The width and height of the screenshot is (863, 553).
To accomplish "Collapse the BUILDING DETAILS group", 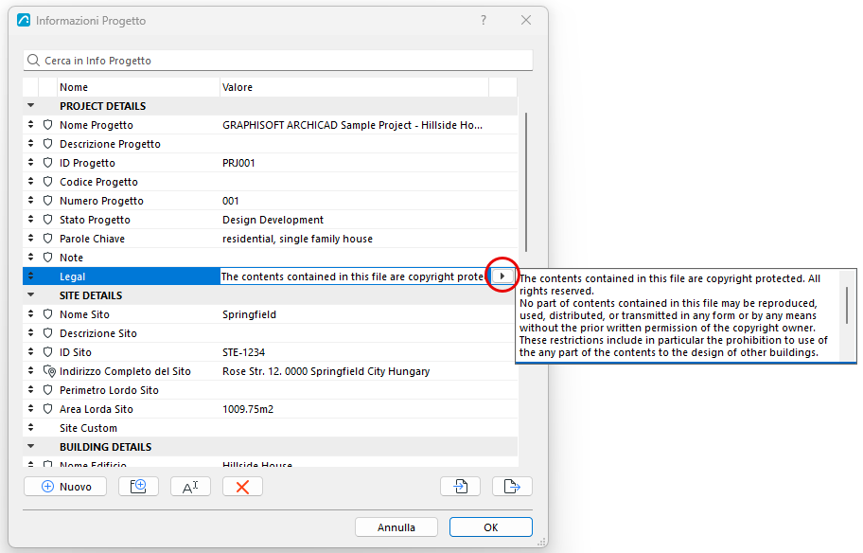I will pos(31,447).
